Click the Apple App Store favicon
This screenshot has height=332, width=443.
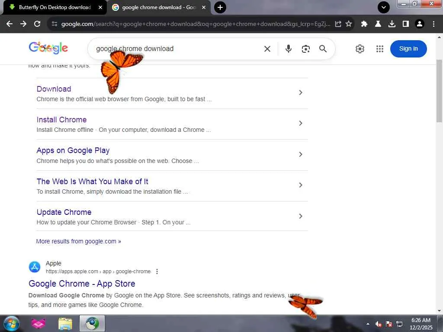(35, 267)
